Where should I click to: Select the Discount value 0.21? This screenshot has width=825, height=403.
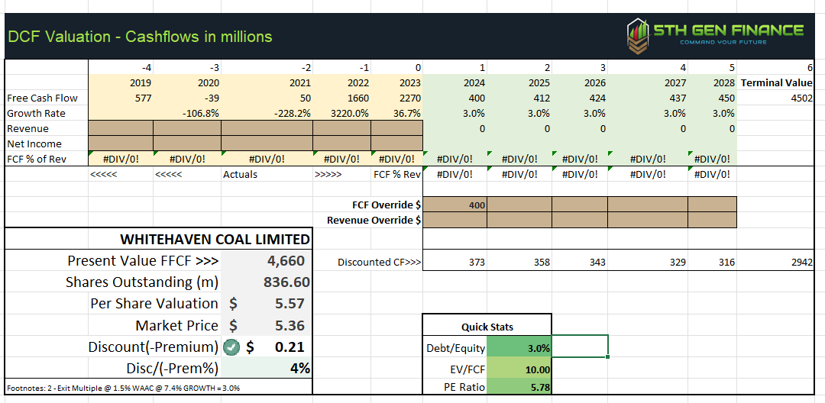point(267,347)
